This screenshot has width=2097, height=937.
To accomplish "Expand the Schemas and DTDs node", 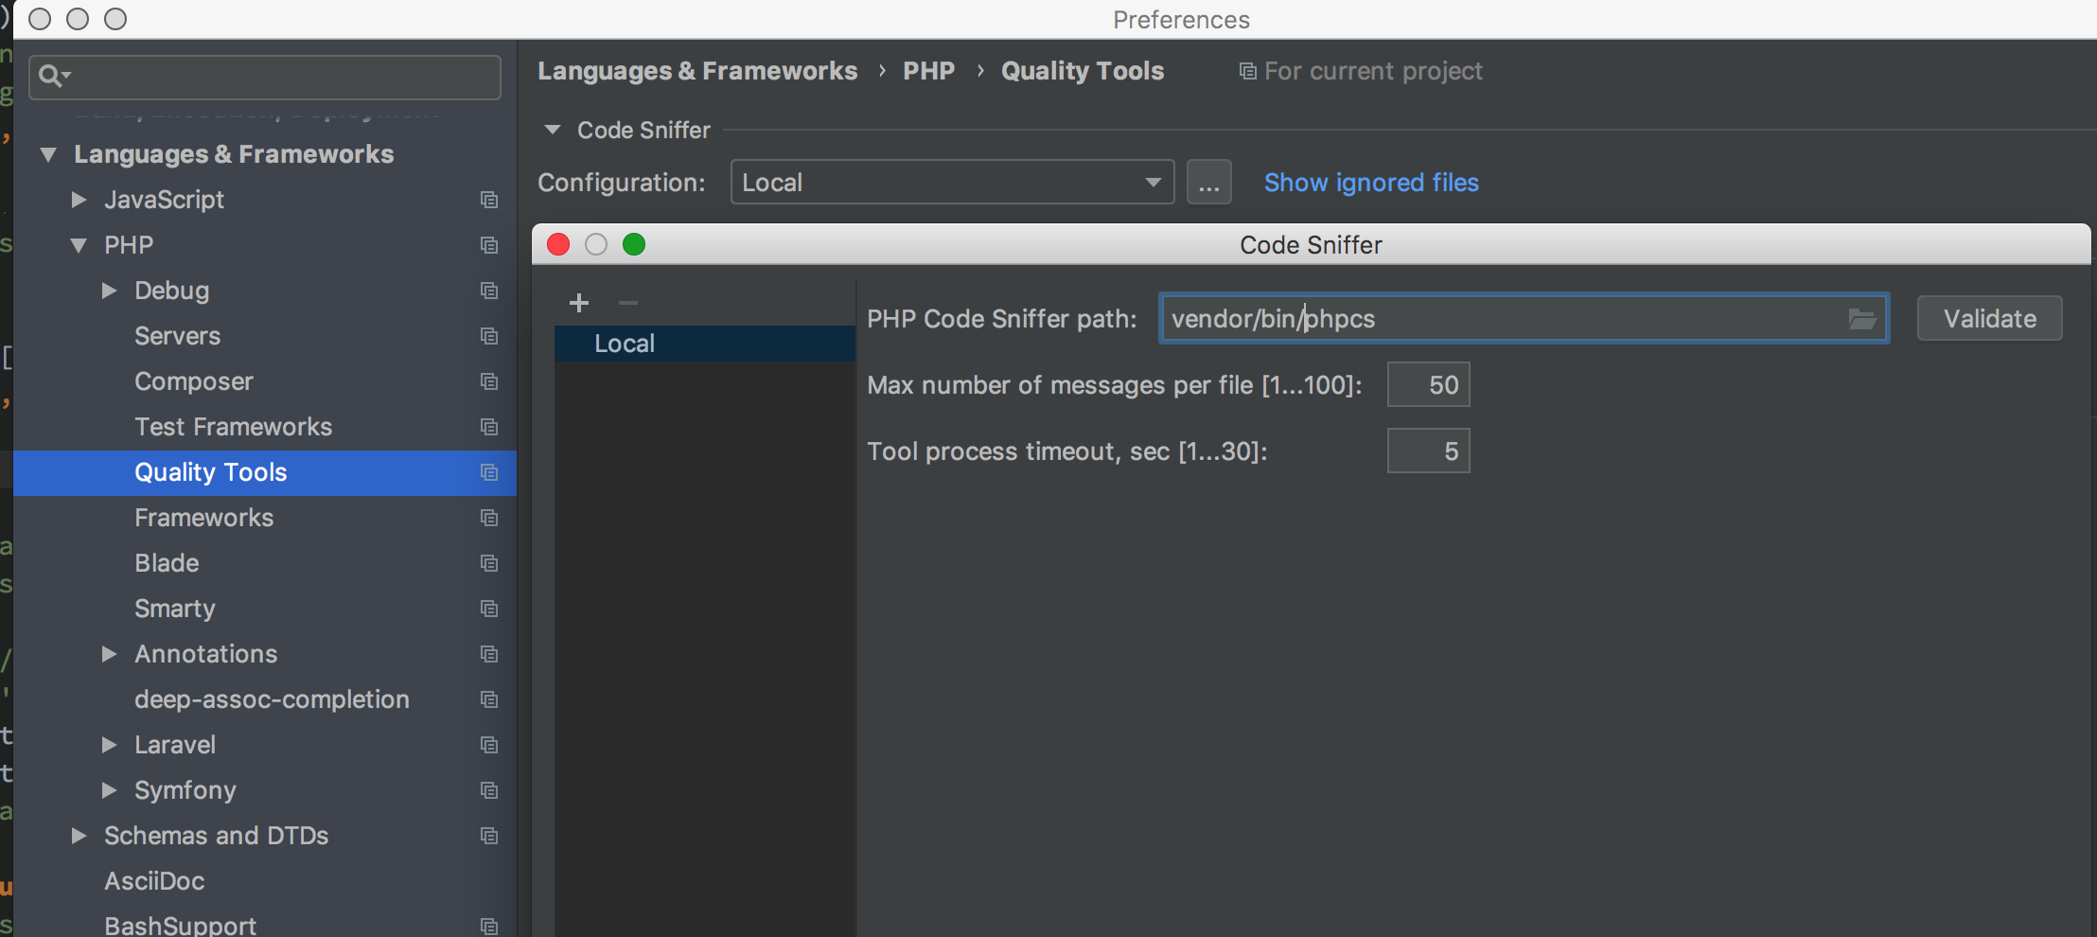I will pyautogui.click(x=79, y=836).
